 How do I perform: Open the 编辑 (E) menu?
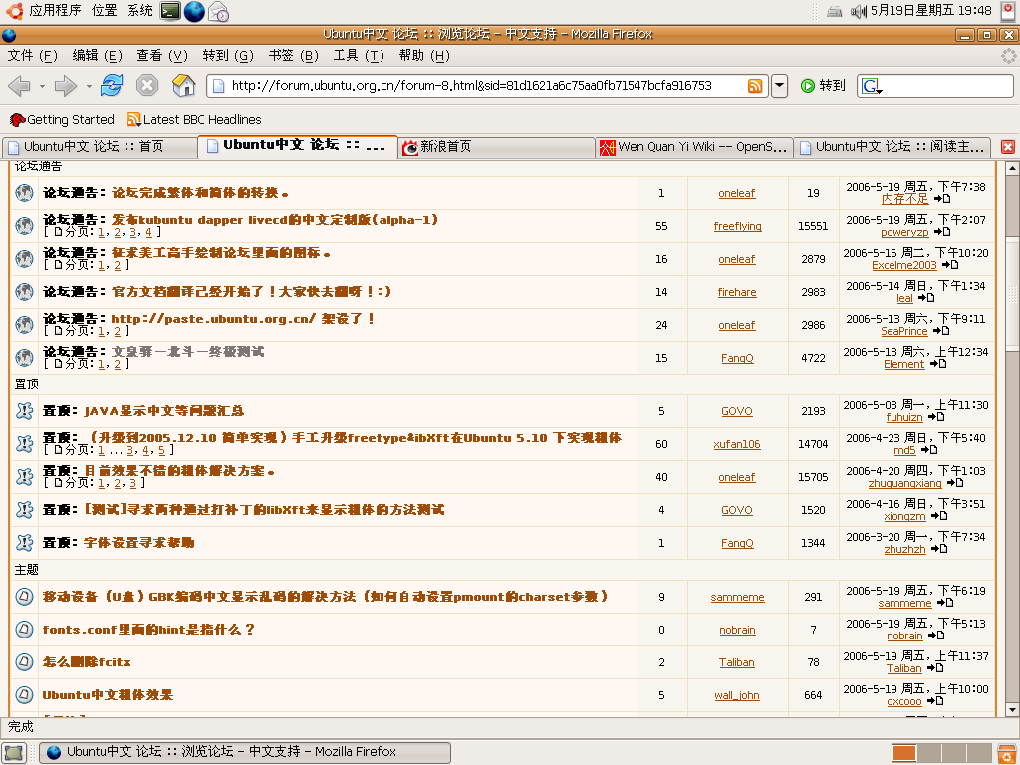click(97, 56)
